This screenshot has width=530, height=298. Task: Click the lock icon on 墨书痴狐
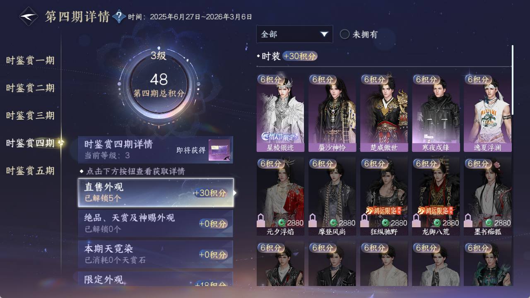468,220
